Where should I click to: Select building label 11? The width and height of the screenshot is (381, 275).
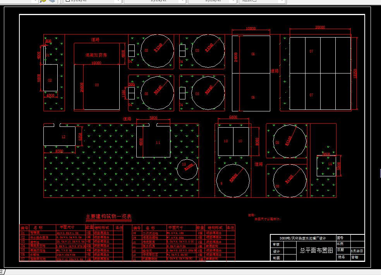tap(158, 143)
